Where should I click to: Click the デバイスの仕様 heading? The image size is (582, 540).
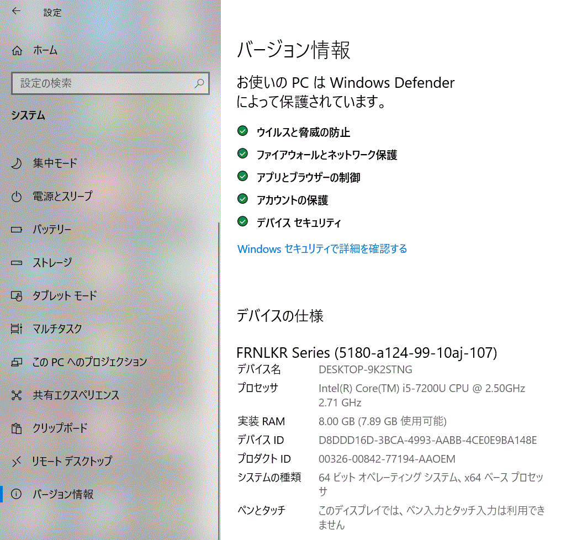coord(281,316)
